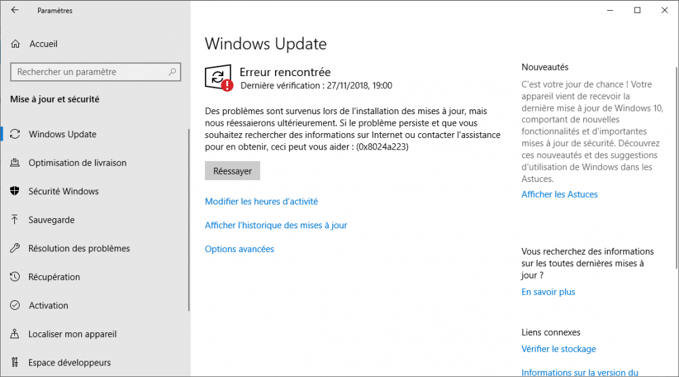Click the Récupération history icon
This screenshot has width=679, height=377.
coord(15,277)
